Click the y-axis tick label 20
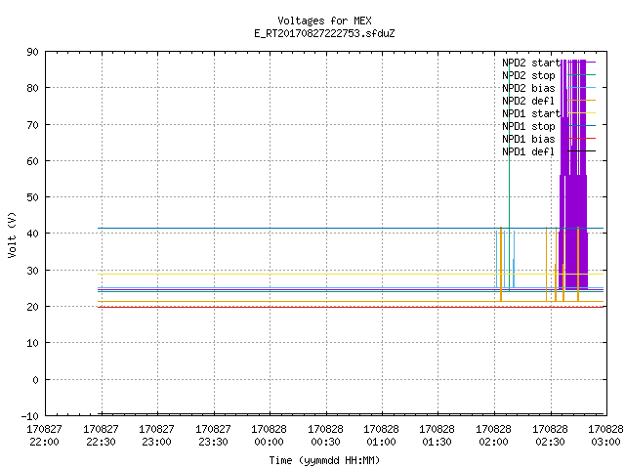 [33, 307]
